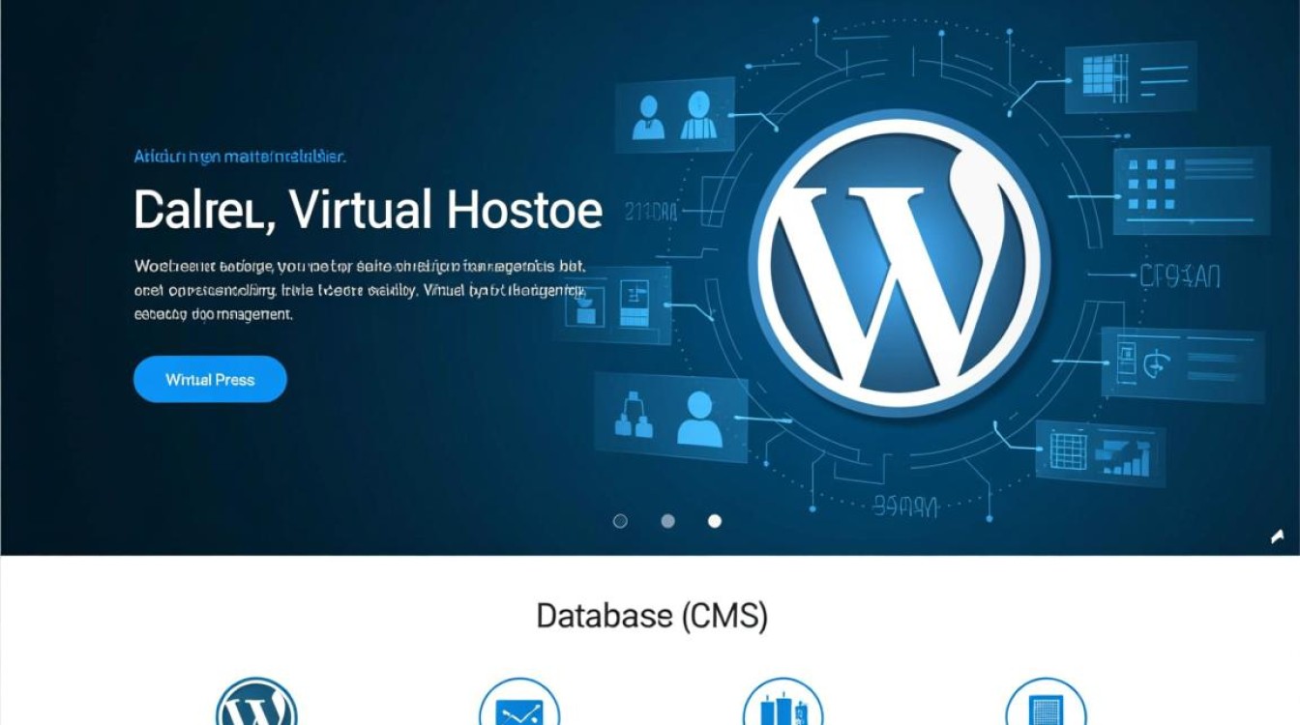Select the first carousel slide dot

coord(620,521)
